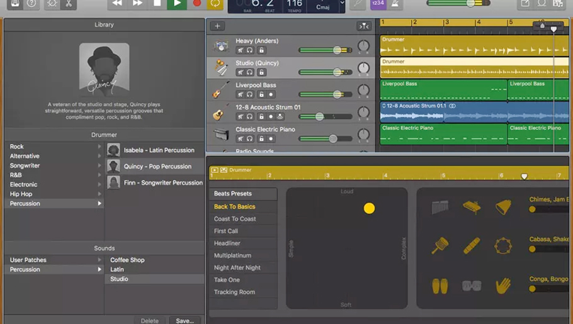Toggle the Cycle loop button
The image size is (573, 324).
(215, 4)
